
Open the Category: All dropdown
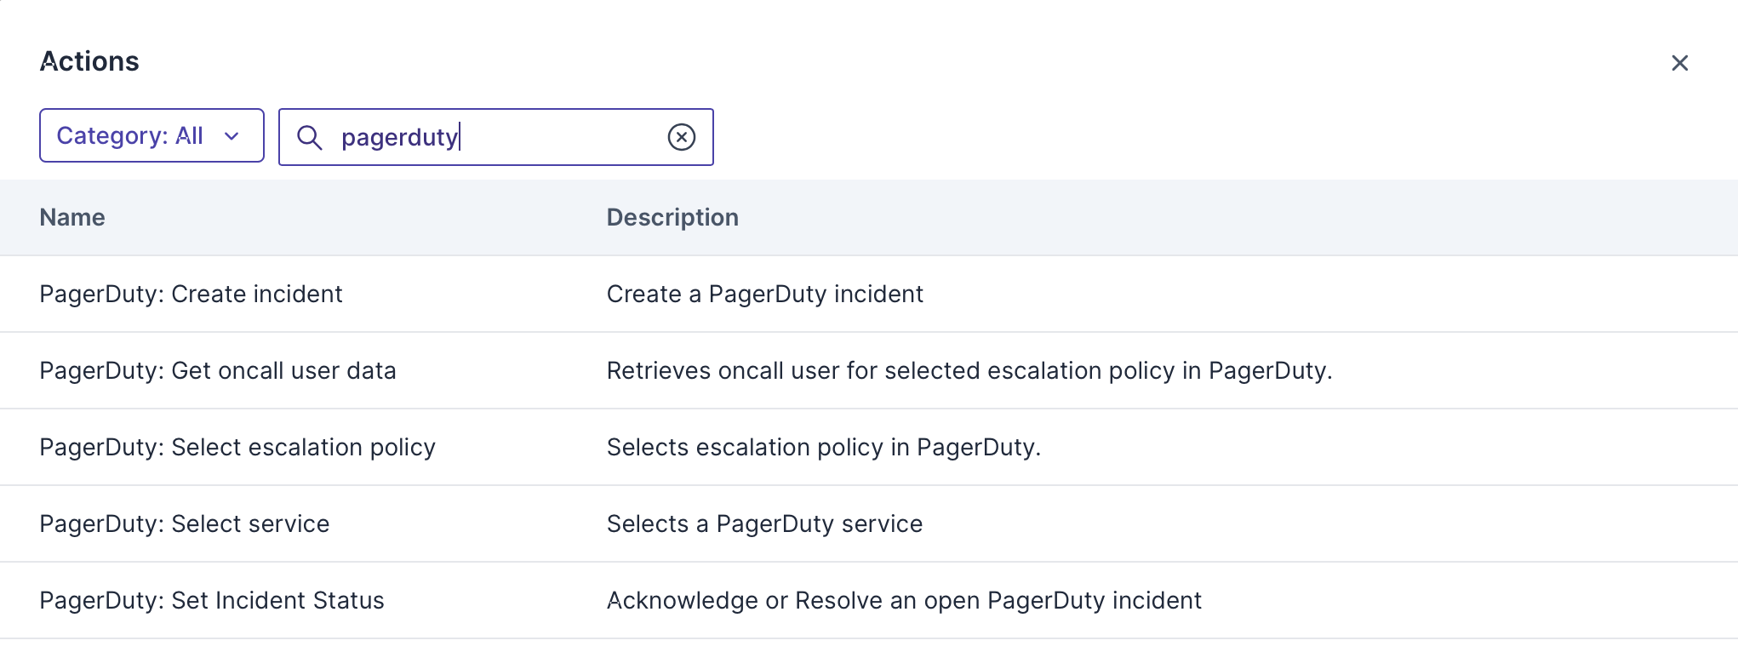pyautogui.click(x=152, y=135)
